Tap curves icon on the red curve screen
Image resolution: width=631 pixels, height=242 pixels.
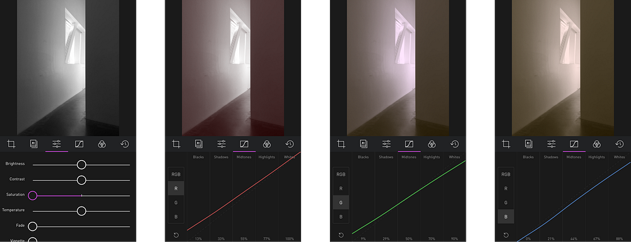pyautogui.click(x=244, y=144)
